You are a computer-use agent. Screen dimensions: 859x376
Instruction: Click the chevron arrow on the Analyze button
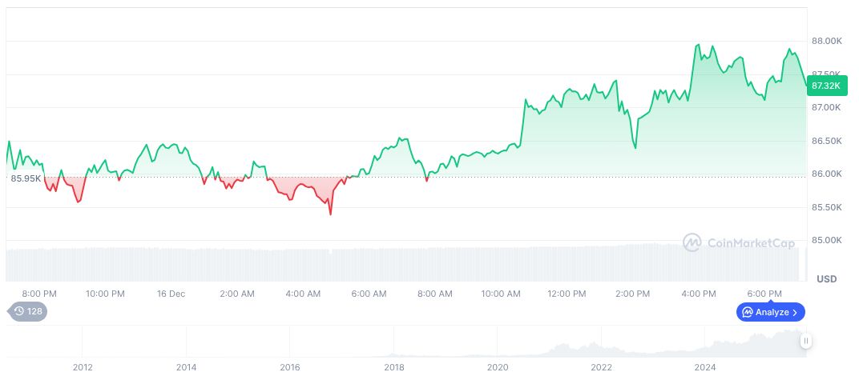[x=795, y=312]
